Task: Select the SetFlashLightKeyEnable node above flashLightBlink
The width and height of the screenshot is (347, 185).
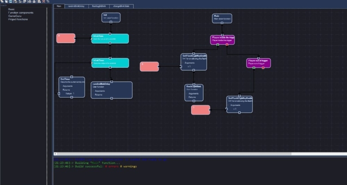Action: tap(194, 62)
